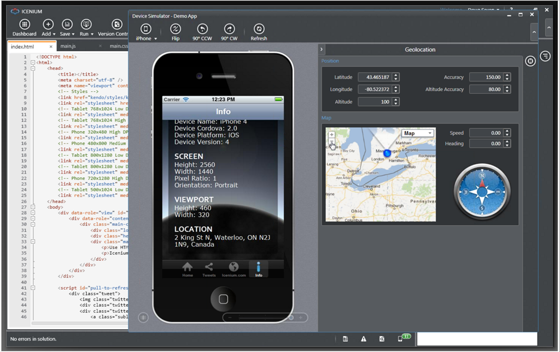Click the blue location marker on the map
This screenshot has height=352, width=560.
tap(387, 153)
